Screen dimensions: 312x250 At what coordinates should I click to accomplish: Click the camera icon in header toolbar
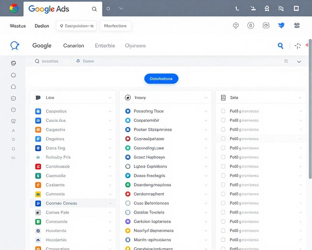point(266,25)
